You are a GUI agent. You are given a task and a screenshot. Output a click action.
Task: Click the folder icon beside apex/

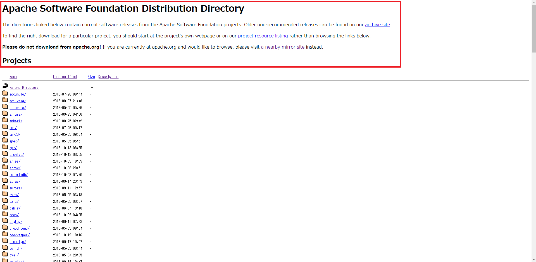5,140
